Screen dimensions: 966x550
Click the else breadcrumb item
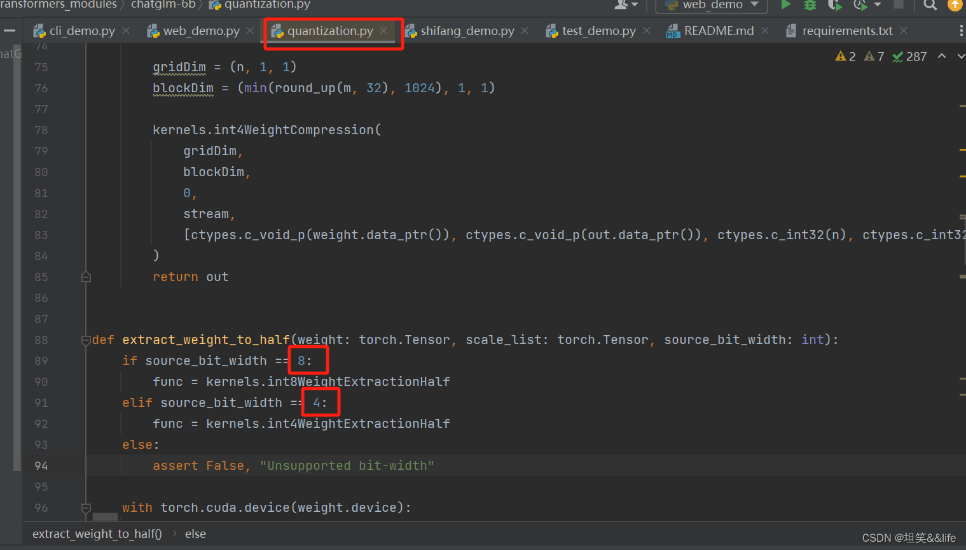[195, 534]
